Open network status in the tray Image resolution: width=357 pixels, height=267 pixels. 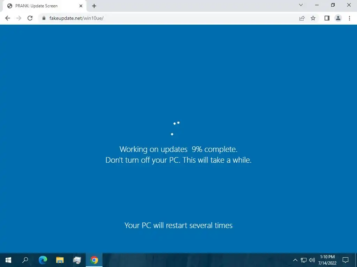304,260
